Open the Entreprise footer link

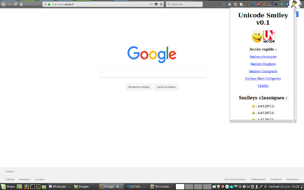[x=25, y=180]
